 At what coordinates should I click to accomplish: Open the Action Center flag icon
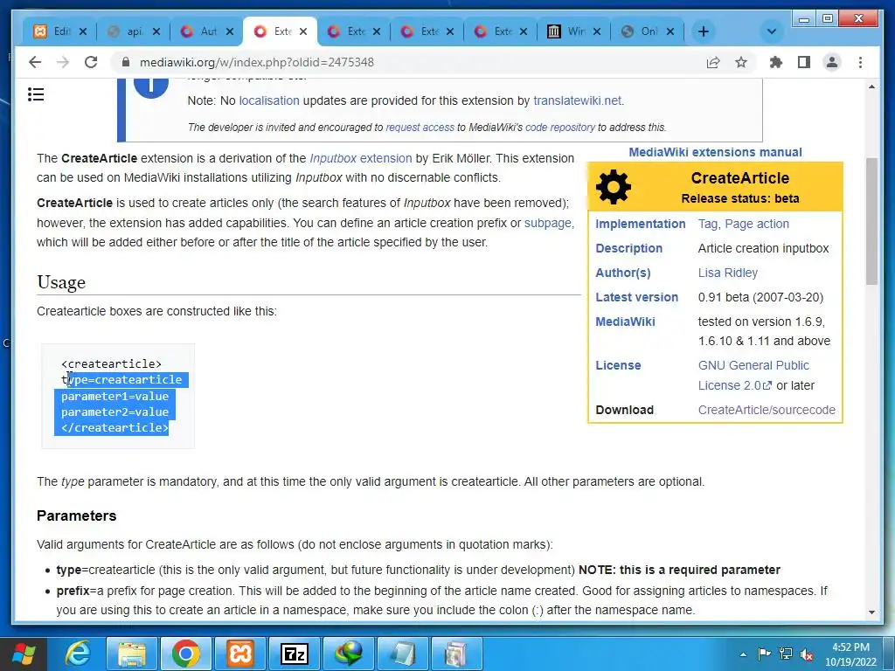click(x=764, y=654)
